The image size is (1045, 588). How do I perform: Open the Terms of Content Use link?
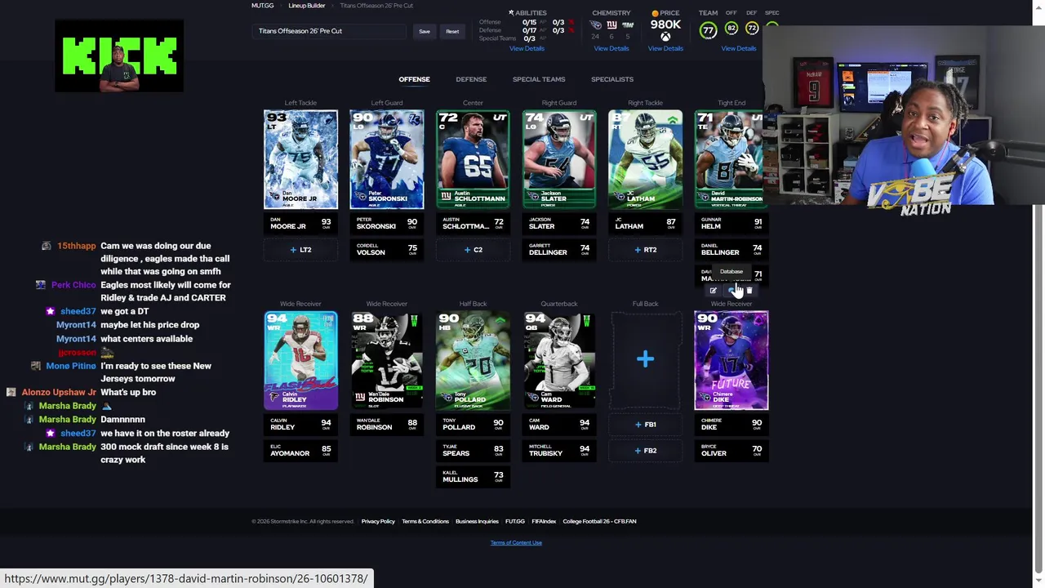pos(516,542)
